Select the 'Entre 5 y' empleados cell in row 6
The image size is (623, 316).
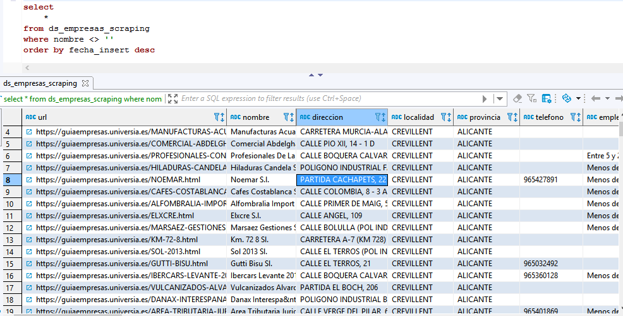[x=601, y=155]
